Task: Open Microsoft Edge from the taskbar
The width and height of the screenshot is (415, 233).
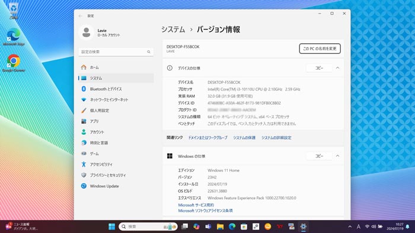Action: (x=232, y=226)
